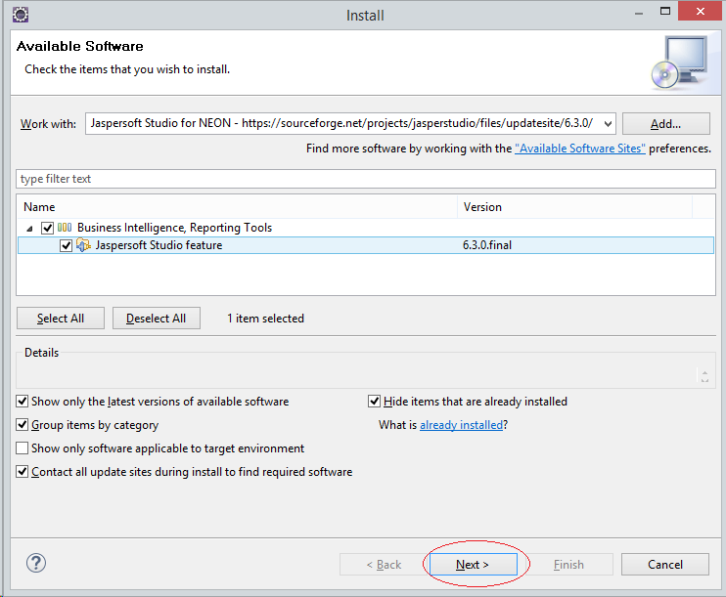Click the 6.3.0.final version cell
Screen dimensions: 726x597
coord(487,245)
